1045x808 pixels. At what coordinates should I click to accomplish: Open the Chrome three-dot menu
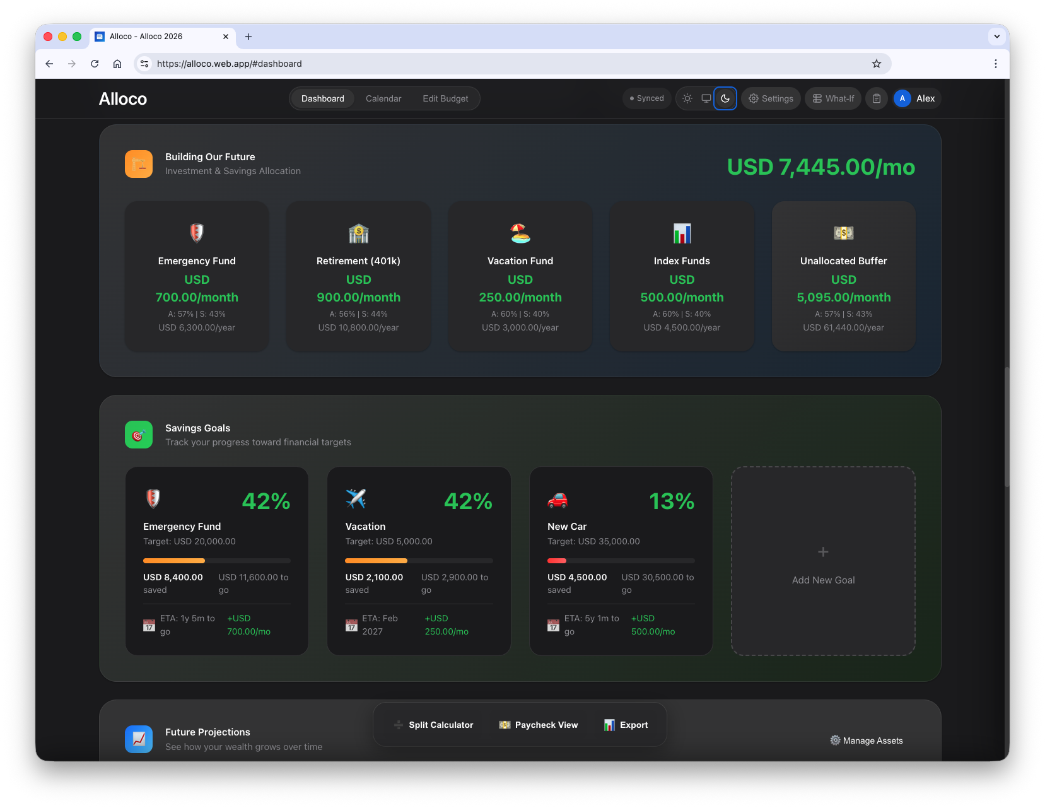click(995, 64)
